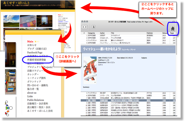185x121 pixels.
Task: Open Facebook Page link in enlarged menu
Action: tap(35, 52)
